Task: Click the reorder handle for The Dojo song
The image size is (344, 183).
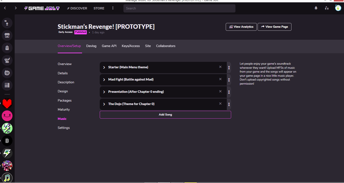Action: pos(229,104)
